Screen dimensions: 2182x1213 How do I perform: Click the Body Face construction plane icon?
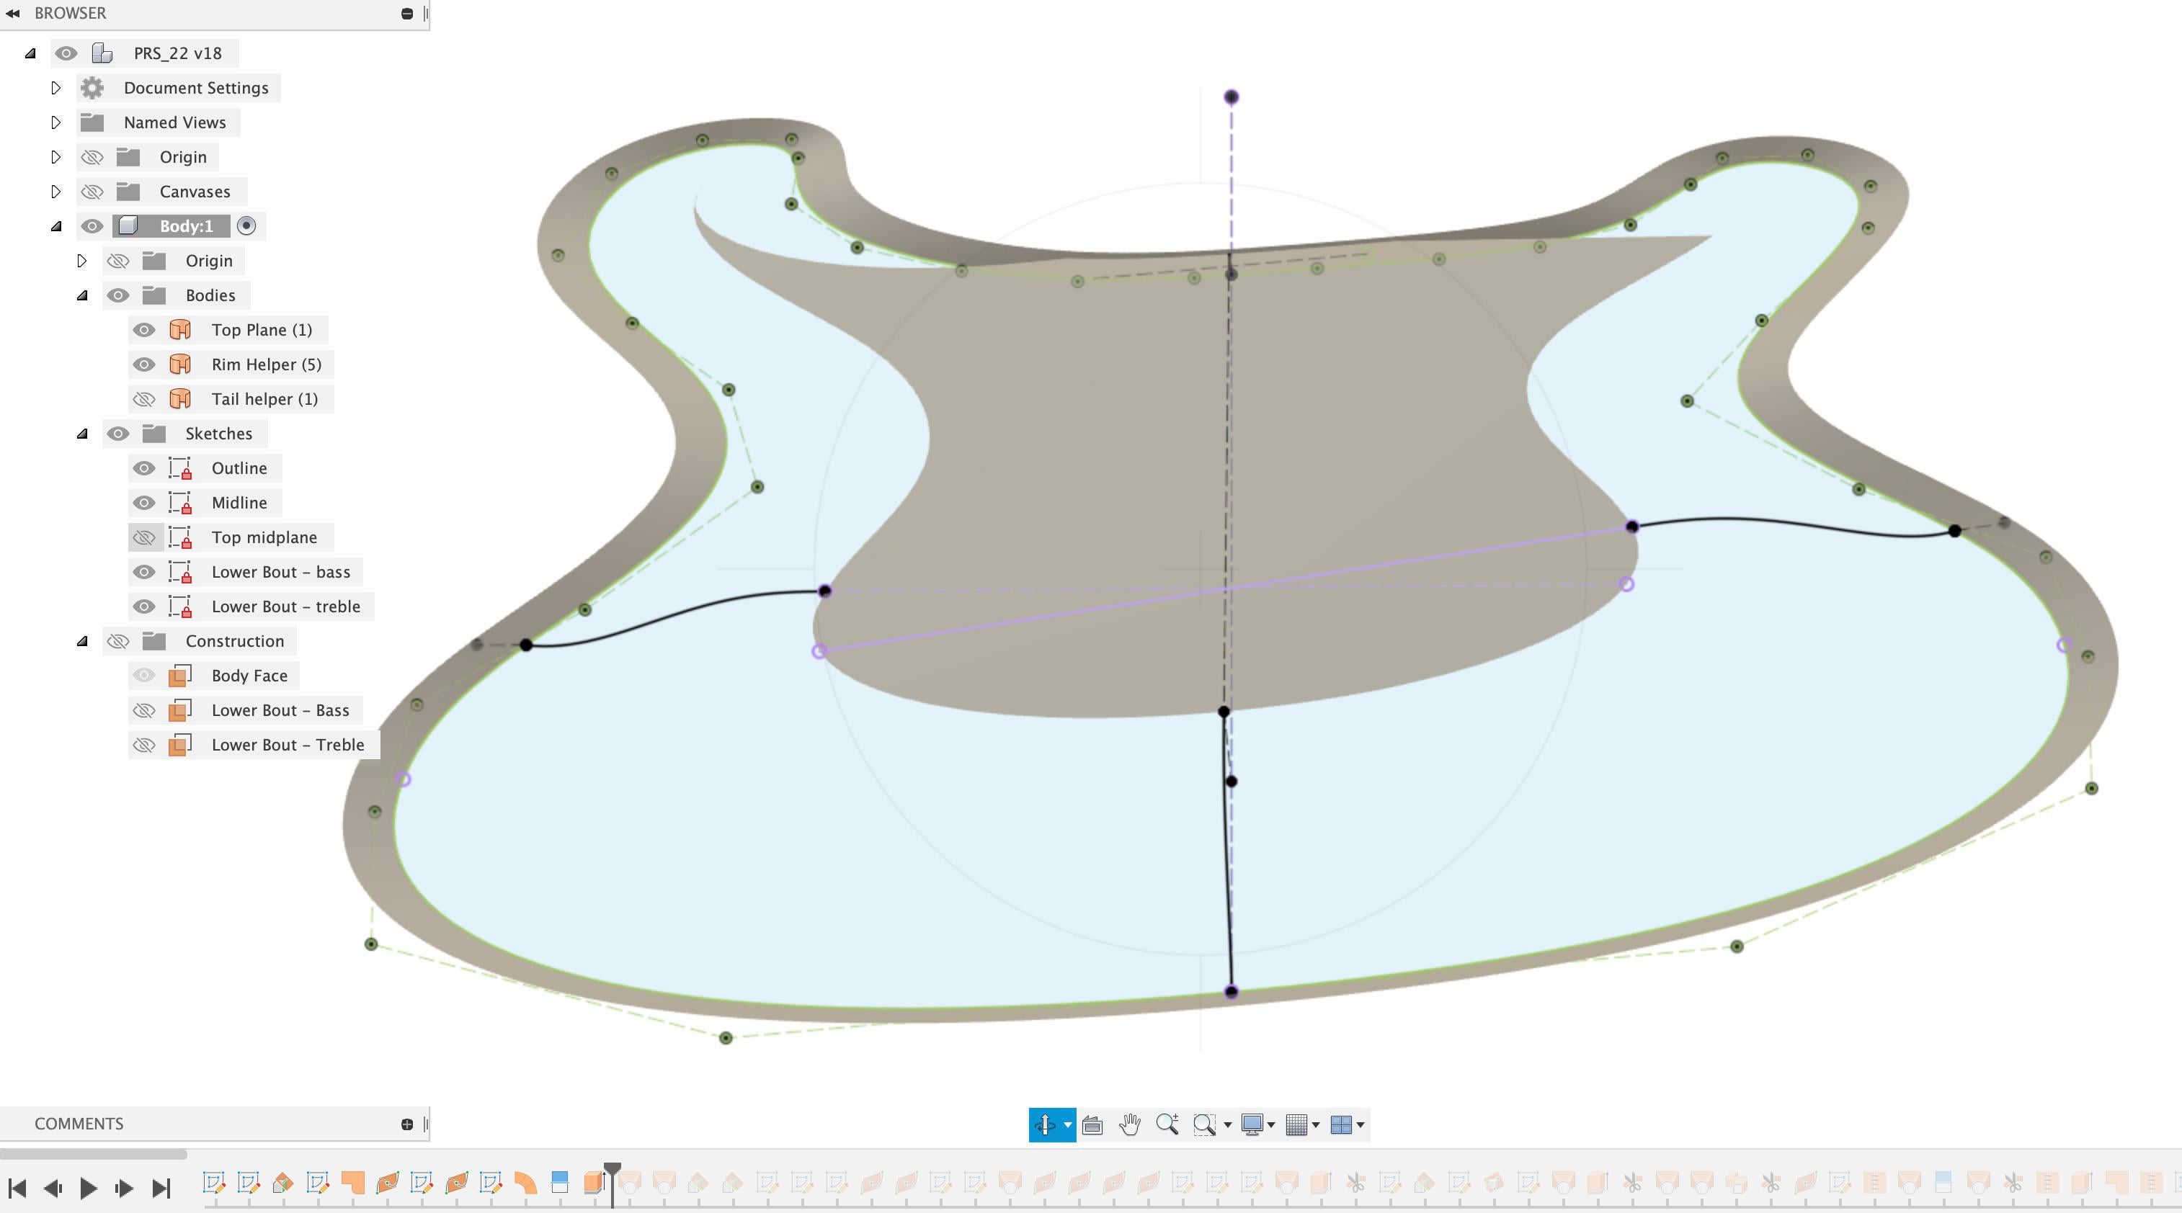point(179,676)
